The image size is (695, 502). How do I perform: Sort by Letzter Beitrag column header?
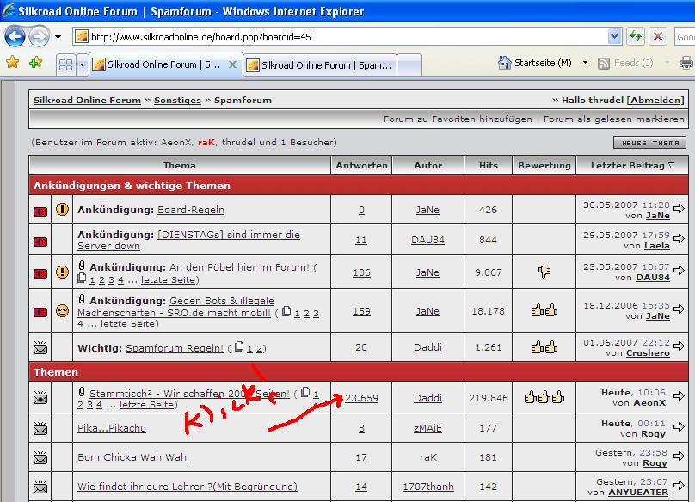coord(627,165)
